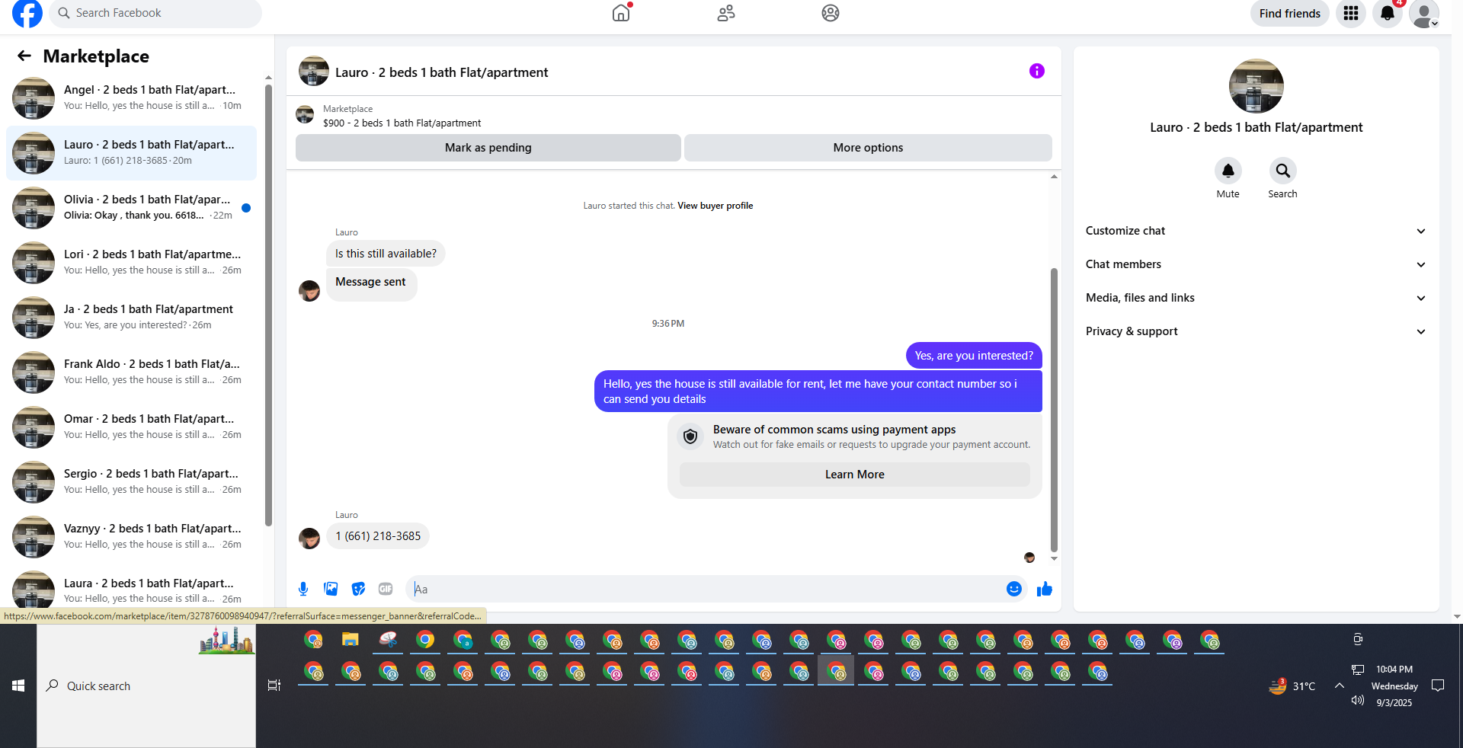Choose a GIF with the GIF icon
Image resolution: width=1463 pixels, height=748 pixels.
[386, 589]
